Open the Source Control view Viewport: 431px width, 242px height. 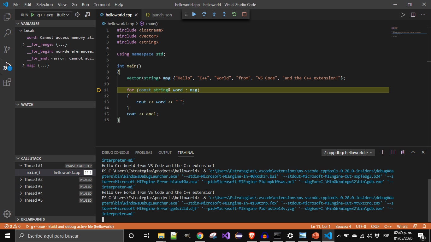(x=7, y=49)
